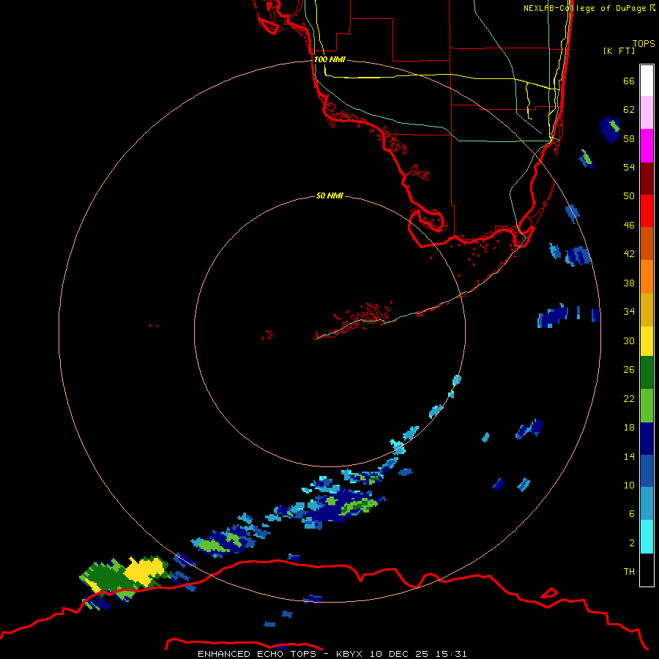
Task: Click the legend value "54"
Action: click(x=629, y=167)
